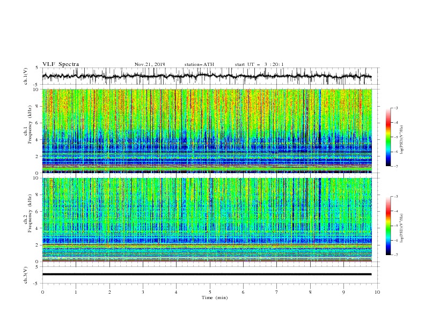The height and width of the screenshot is (328, 425).
Task: Click time axis tick label "1"
Action: click(76, 292)
